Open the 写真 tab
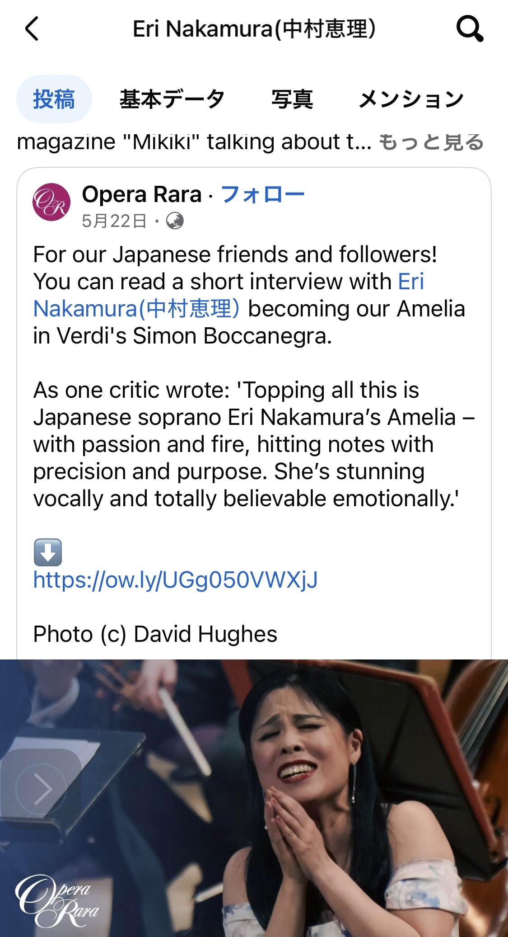 click(292, 99)
